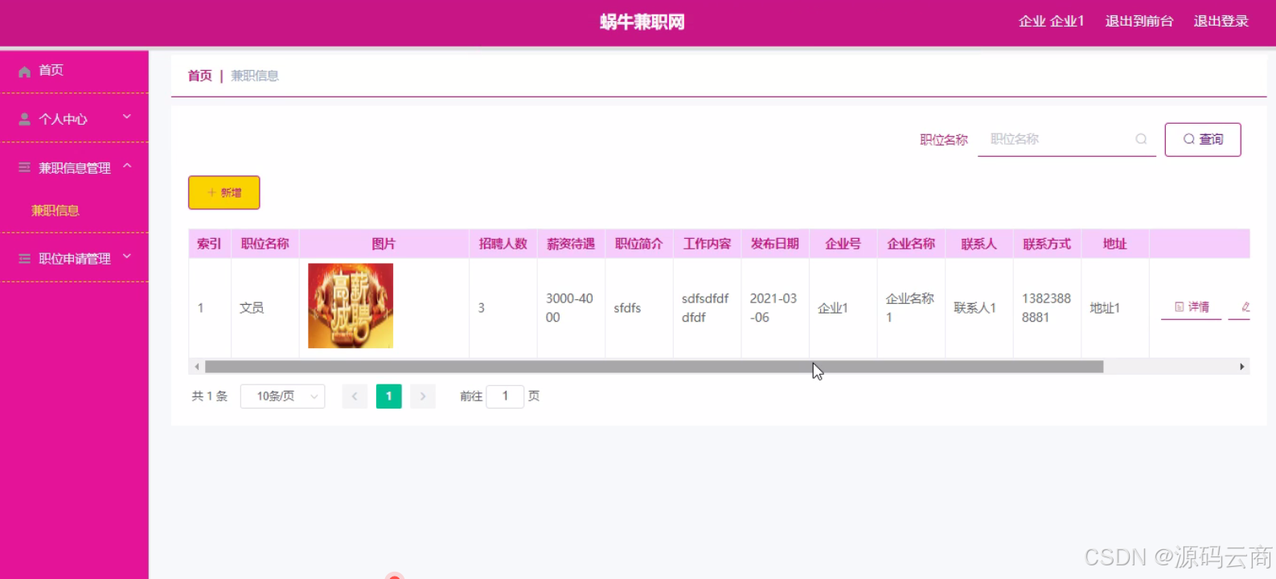The width and height of the screenshot is (1276, 579).
Task: Select page 1 in pagination
Action: tap(389, 396)
